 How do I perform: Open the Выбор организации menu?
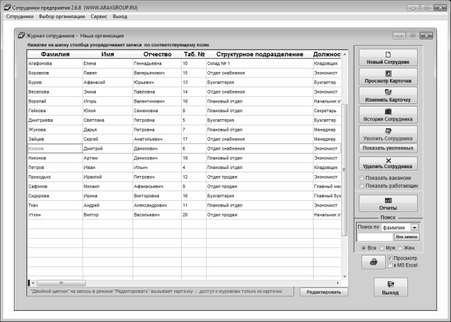coord(62,15)
